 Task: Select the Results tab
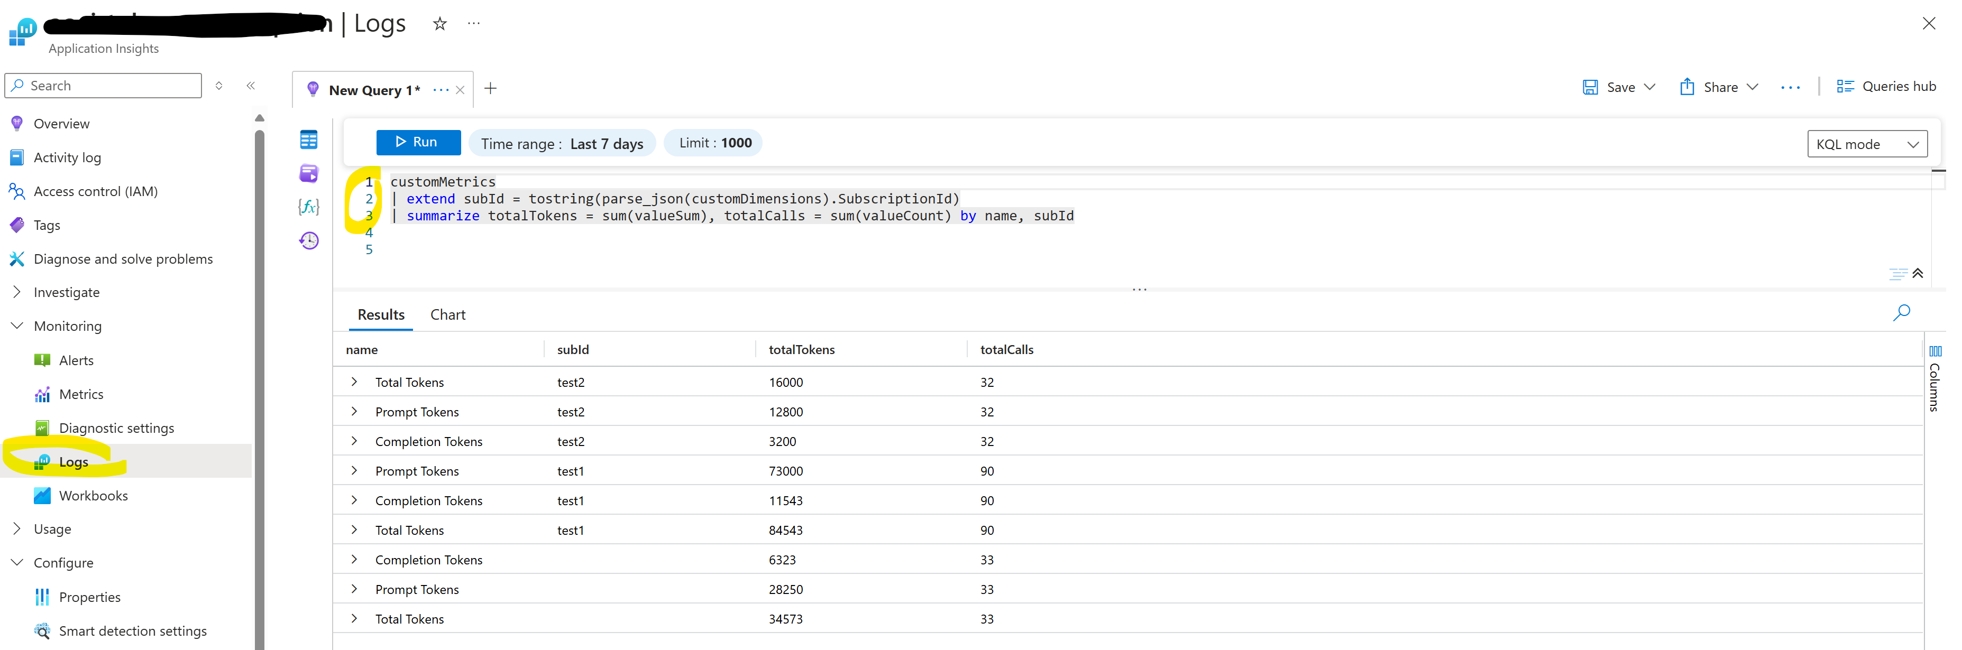pyautogui.click(x=379, y=314)
